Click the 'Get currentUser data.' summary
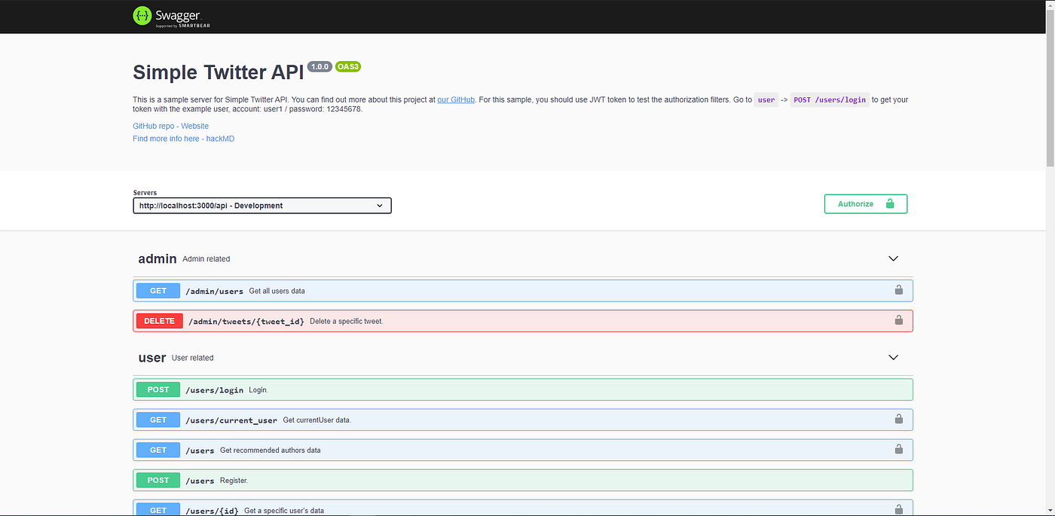The width and height of the screenshot is (1055, 516). [317, 420]
